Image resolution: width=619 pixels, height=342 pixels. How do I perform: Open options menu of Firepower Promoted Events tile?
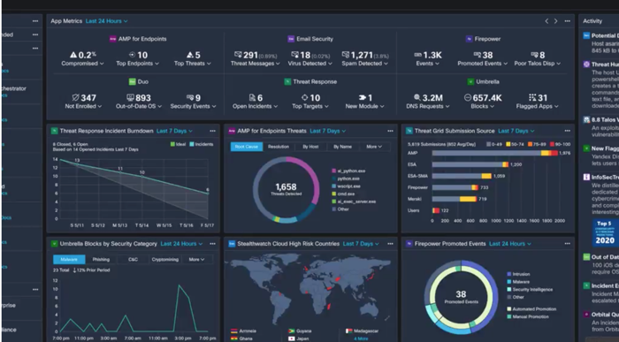coord(568,244)
